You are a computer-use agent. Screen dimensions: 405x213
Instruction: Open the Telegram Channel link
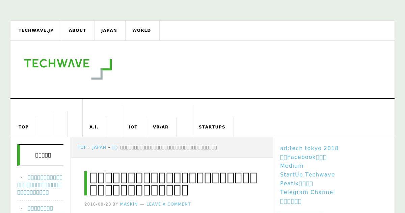(x=307, y=192)
